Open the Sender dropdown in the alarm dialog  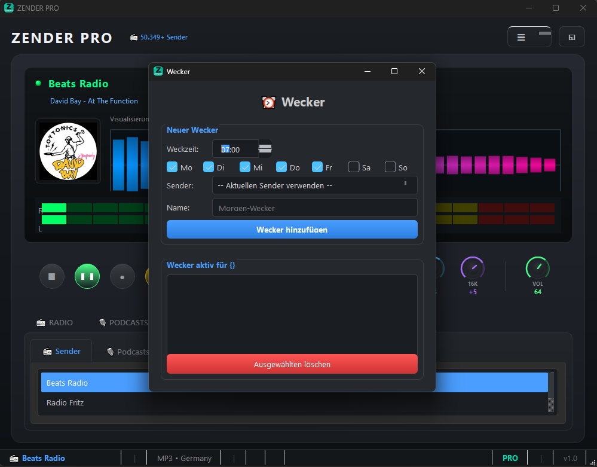coord(314,185)
